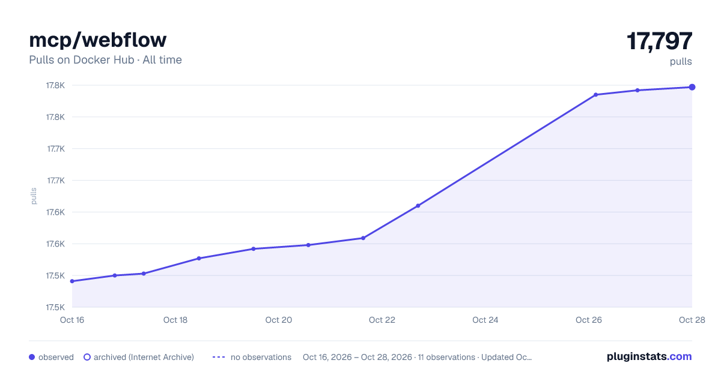The width and height of the screenshot is (721, 378).
Task: Select the data point just after Oct 18
Action: [199, 259]
